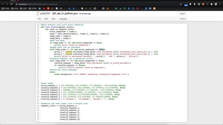
Task: Click the Logout button
Action: 182,14
